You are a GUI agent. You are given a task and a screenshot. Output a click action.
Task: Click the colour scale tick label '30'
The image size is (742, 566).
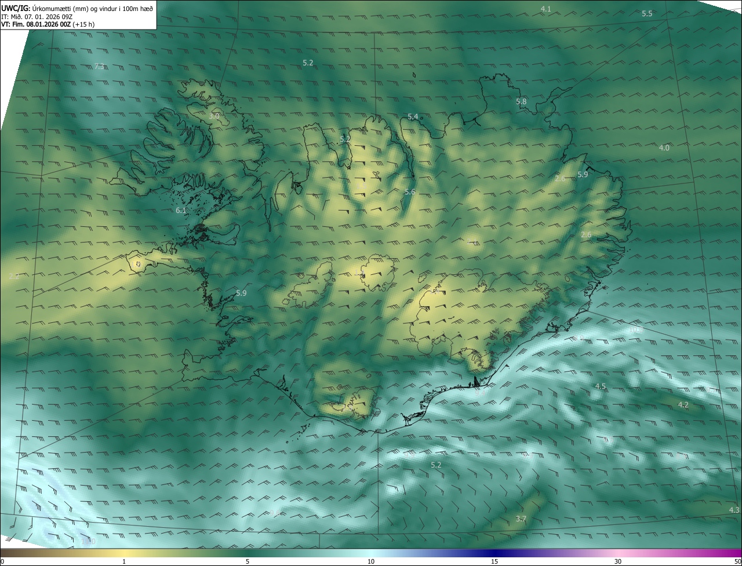click(618, 561)
